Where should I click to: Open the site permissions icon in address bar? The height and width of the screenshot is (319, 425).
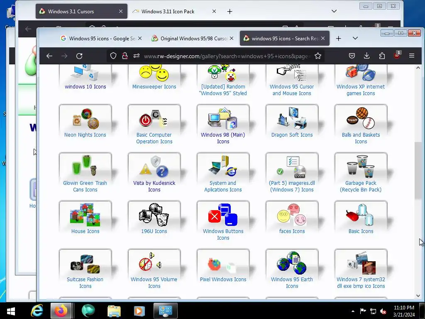136,56
